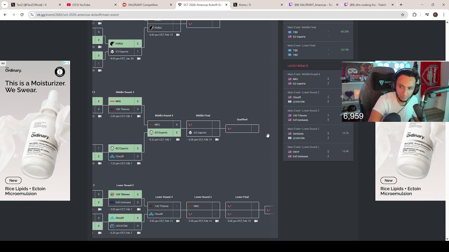The image size is (449, 252).
Task: Open the Chrome three-dot menu
Action: (444, 15)
